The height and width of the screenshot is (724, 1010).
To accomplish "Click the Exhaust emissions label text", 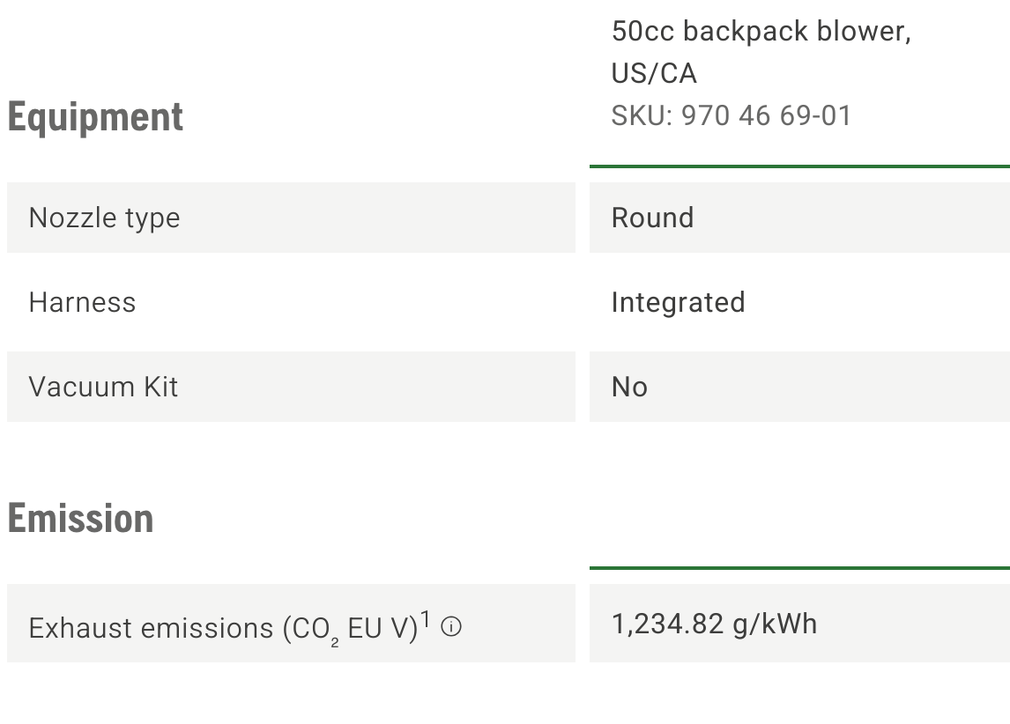I will point(152,628).
